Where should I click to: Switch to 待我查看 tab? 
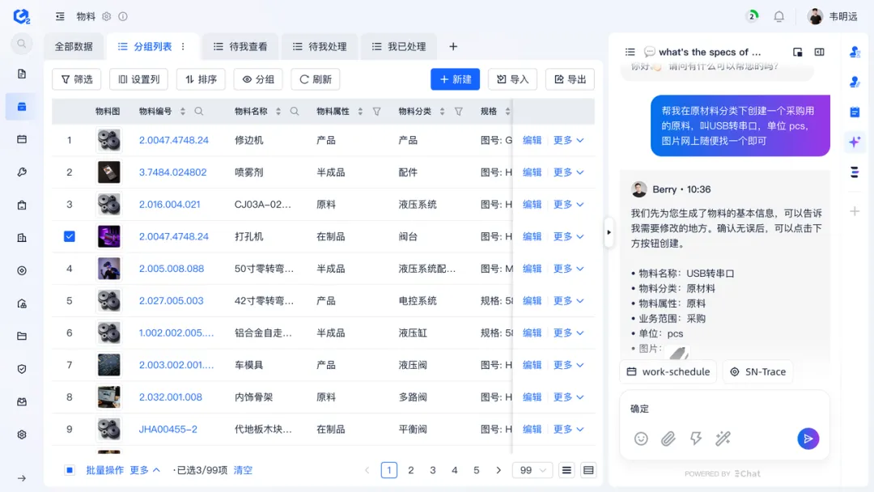240,47
